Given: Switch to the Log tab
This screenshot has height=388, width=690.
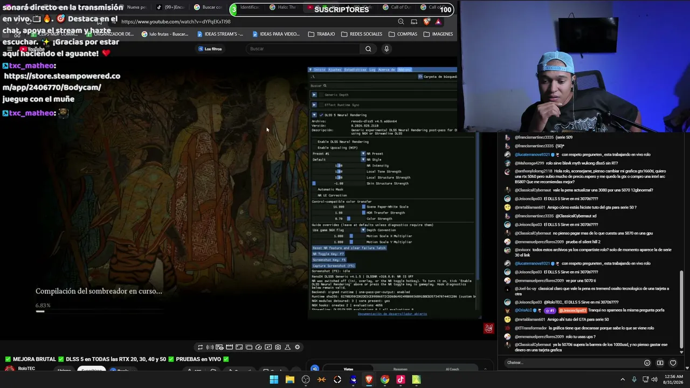Looking at the screenshot, I should (372, 70).
